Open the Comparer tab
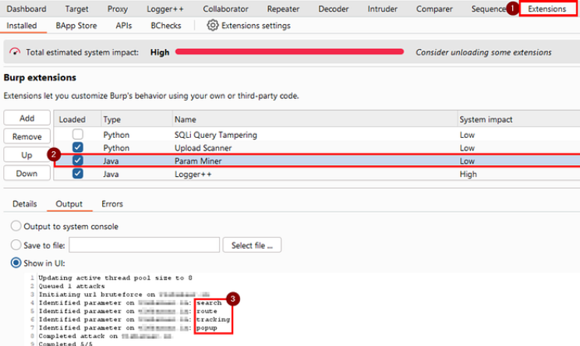Screen dimensions: 580x346 434,9
